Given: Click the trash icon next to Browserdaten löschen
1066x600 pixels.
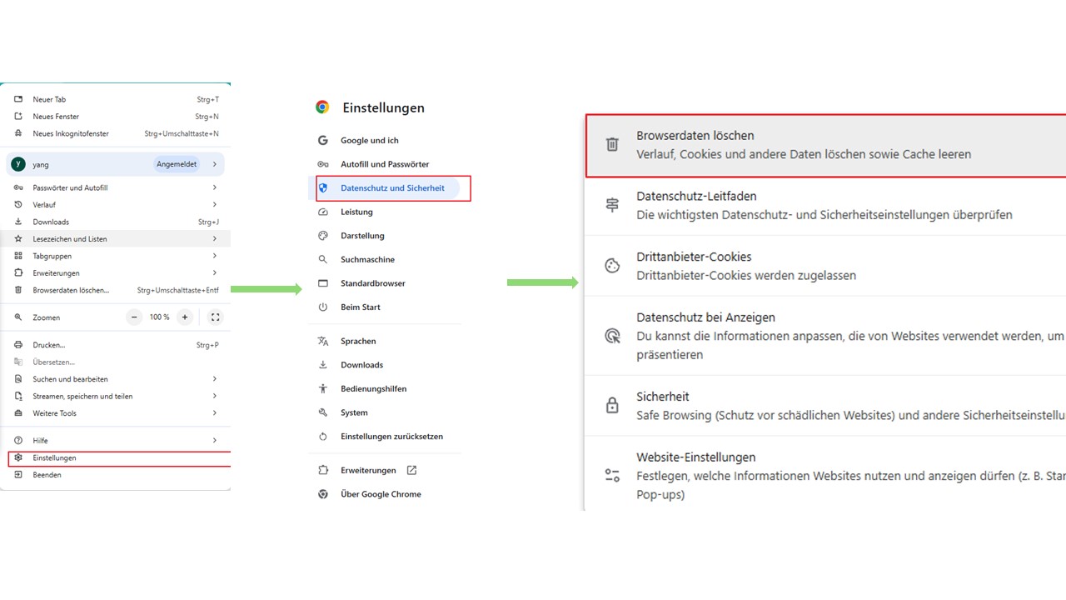Looking at the screenshot, I should (x=612, y=144).
